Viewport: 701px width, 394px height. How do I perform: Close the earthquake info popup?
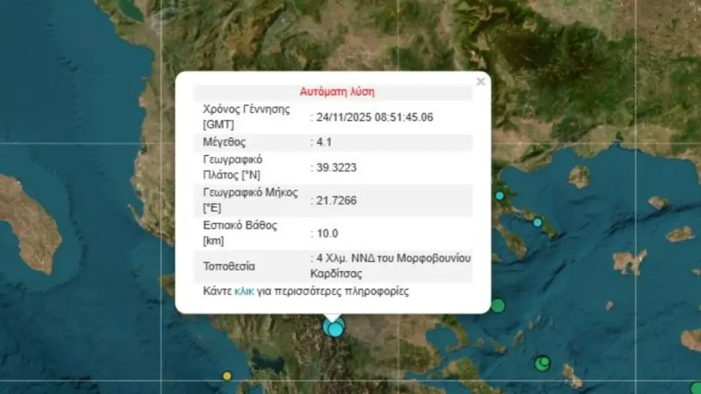(x=481, y=82)
